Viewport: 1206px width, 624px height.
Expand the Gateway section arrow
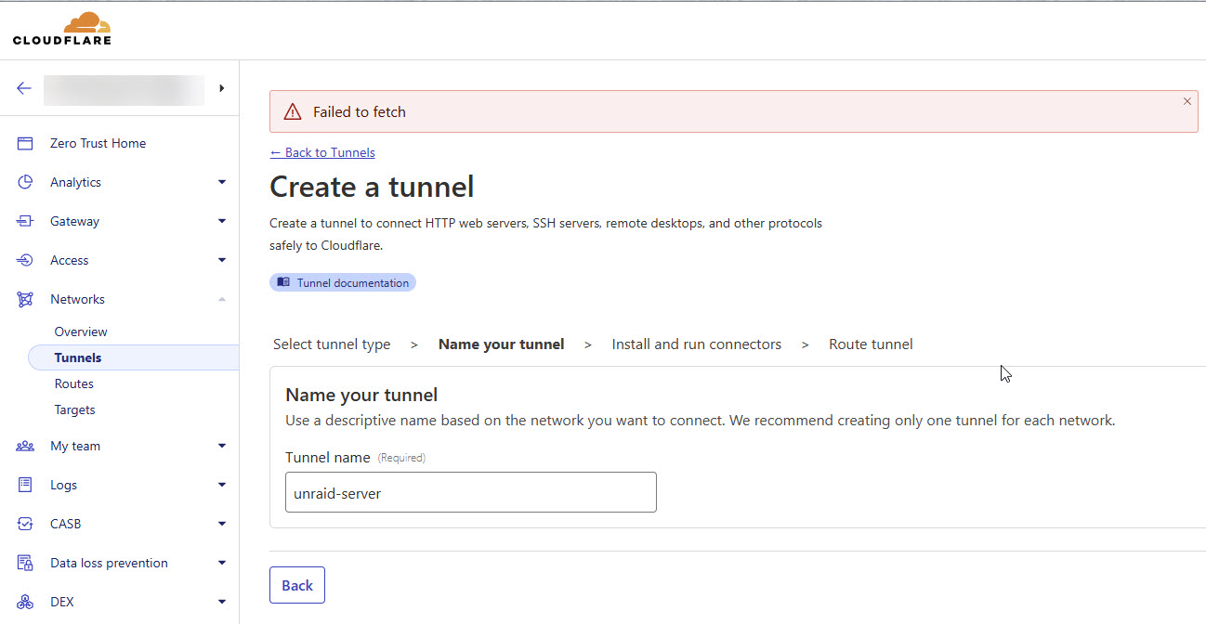point(221,221)
